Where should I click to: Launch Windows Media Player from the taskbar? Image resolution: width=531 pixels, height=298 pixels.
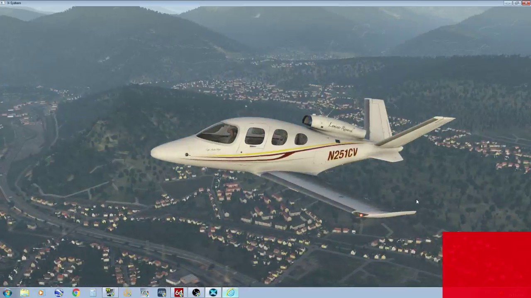click(41, 293)
